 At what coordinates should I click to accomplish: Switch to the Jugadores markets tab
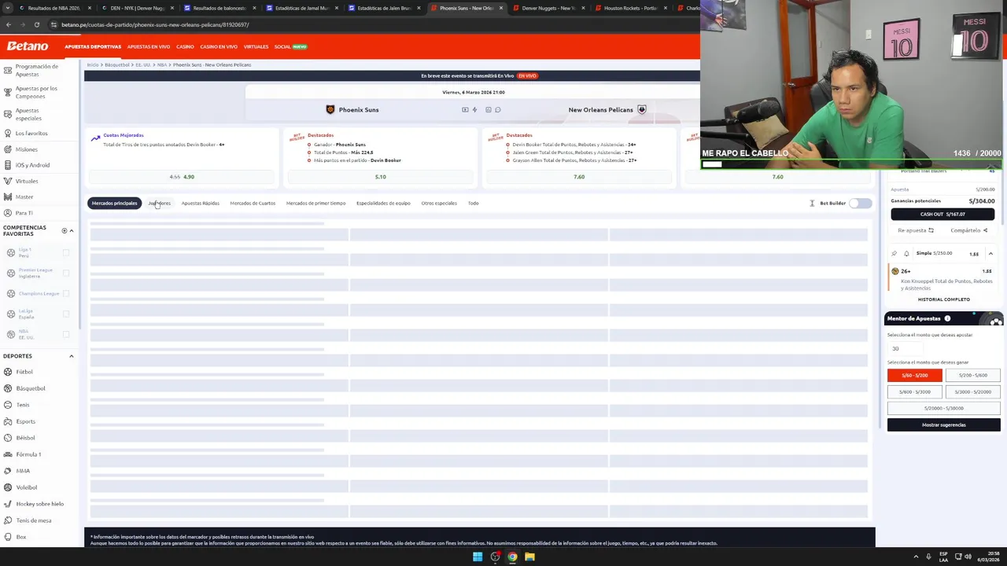tap(159, 203)
